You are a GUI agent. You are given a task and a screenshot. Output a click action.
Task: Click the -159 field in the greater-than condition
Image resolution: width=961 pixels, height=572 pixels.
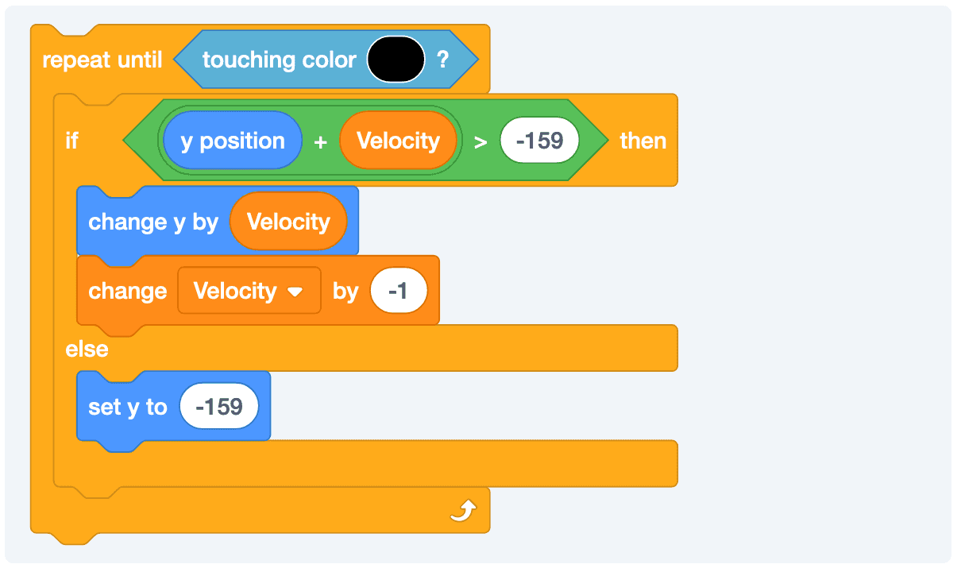pos(539,141)
